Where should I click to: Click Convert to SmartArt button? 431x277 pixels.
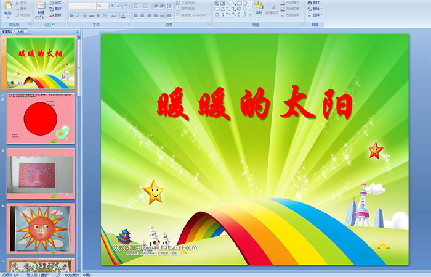point(193,15)
